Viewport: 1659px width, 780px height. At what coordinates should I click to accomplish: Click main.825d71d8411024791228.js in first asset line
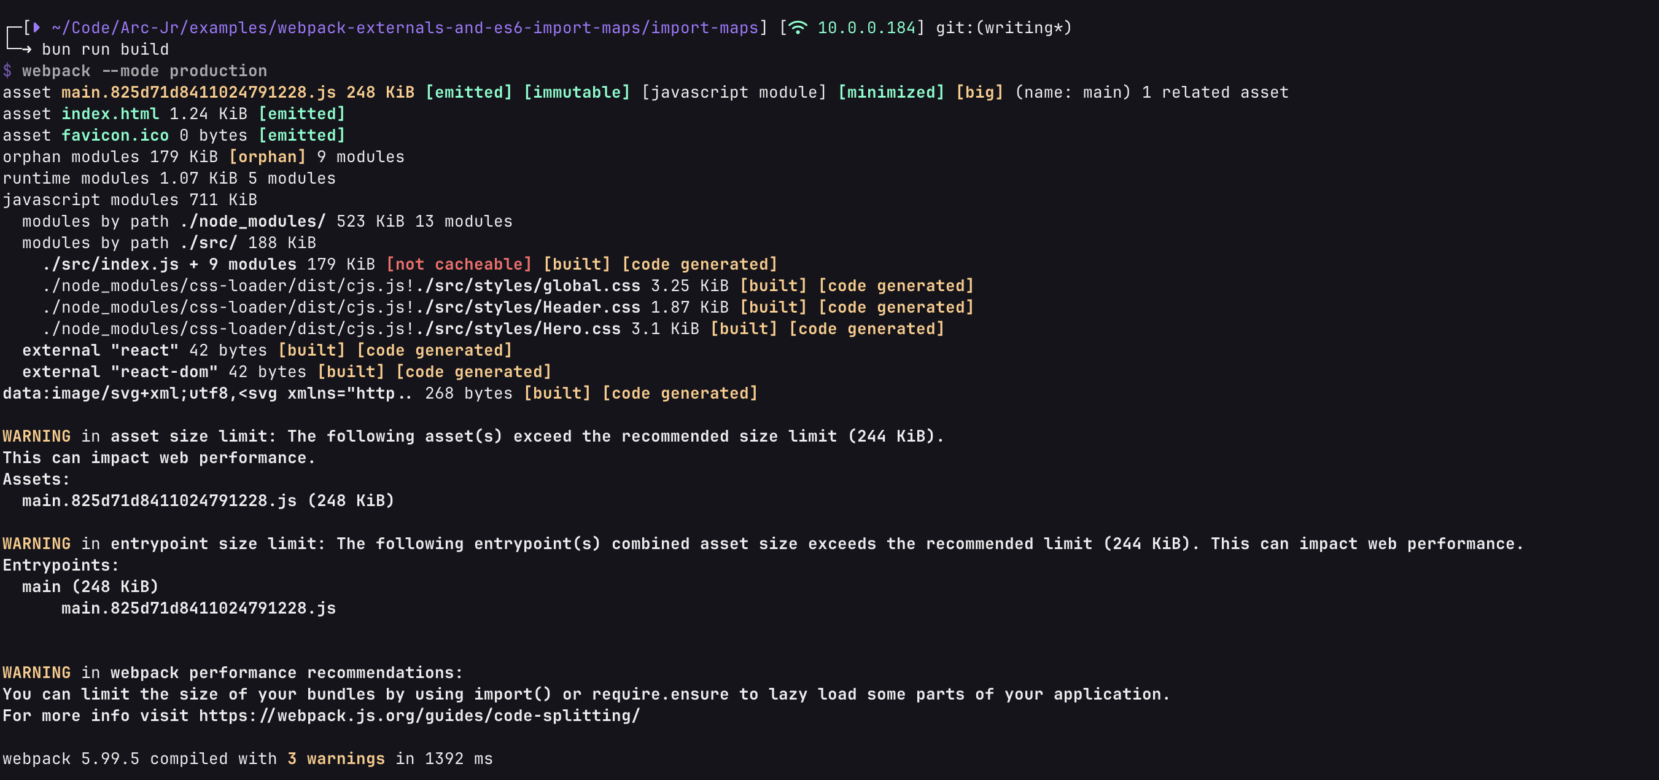[x=198, y=92]
